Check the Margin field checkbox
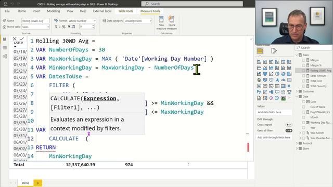 [x=303, y=60]
